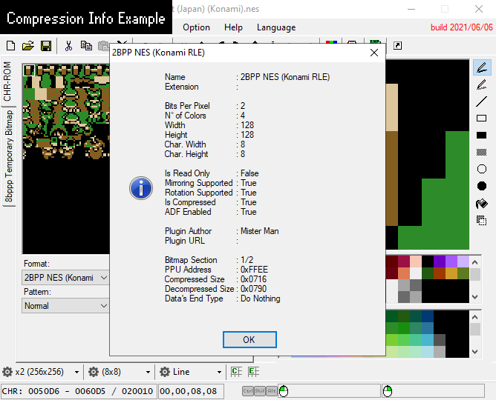
Task: Click the gear icon beside x2 (256x256)
Action: tap(7, 372)
